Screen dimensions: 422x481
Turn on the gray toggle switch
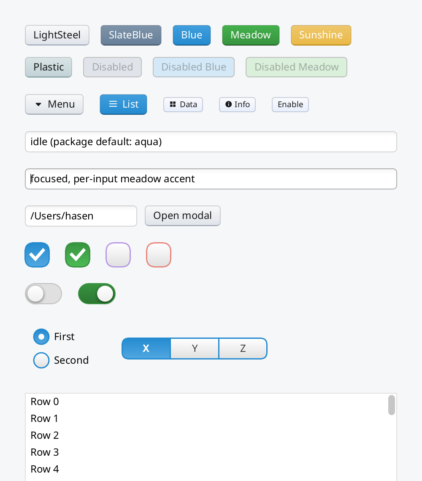click(x=43, y=294)
